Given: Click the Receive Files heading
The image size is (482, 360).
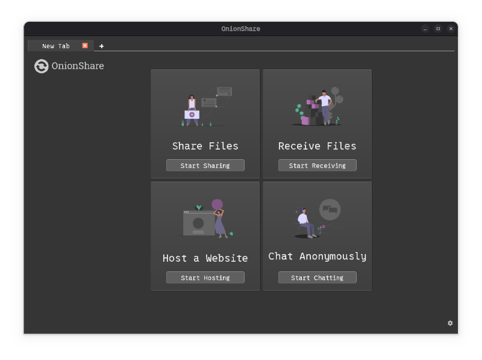Looking at the screenshot, I should 318,146.
